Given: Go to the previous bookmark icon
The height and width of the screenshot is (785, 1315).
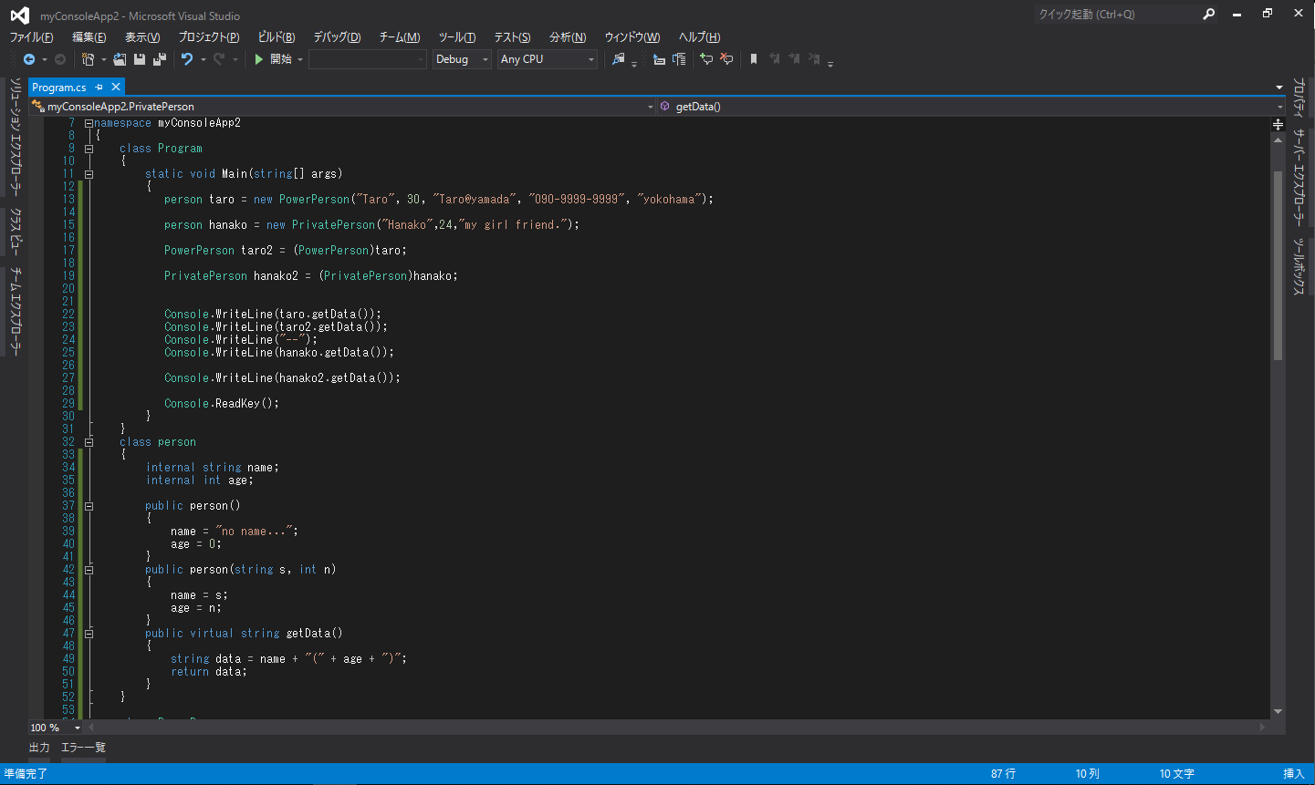Looking at the screenshot, I should 774,59.
